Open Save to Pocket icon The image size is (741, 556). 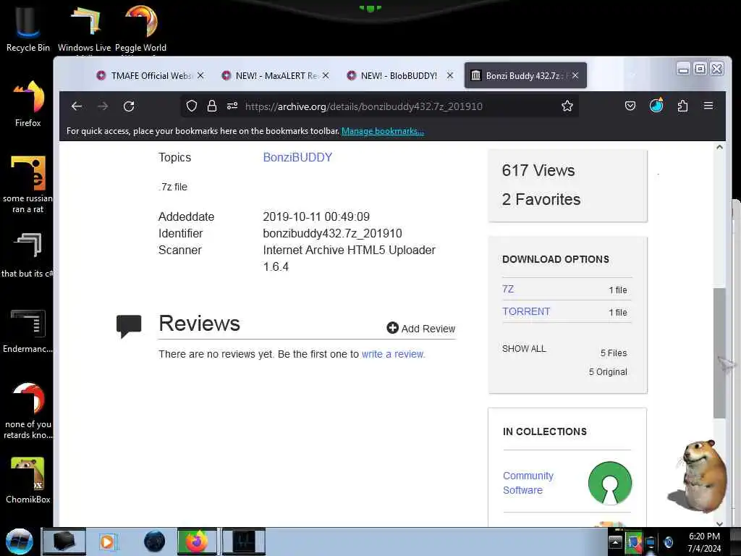click(x=630, y=106)
